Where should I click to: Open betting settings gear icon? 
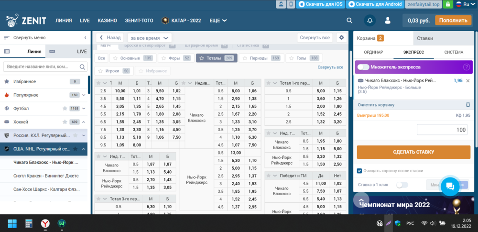pyautogui.click(x=341, y=37)
